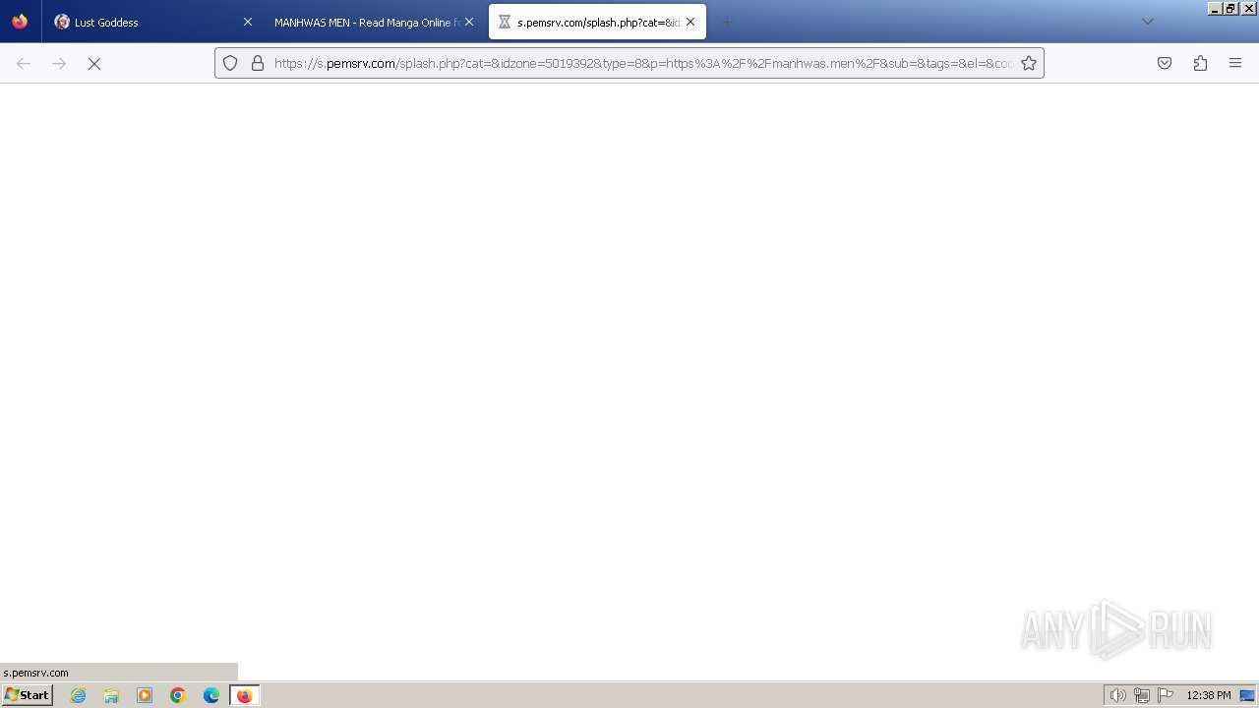The height and width of the screenshot is (708, 1259).
Task: Save page to Pocket
Action: click(x=1165, y=63)
